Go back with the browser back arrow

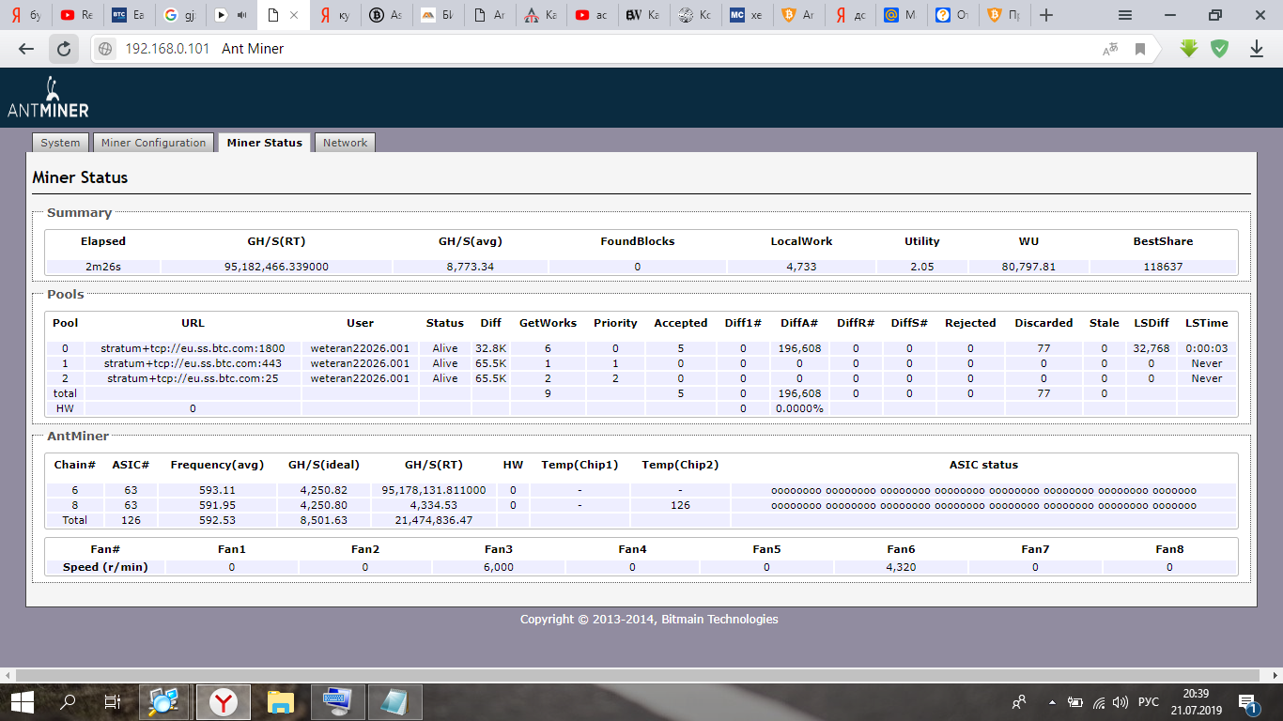(x=26, y=49)
